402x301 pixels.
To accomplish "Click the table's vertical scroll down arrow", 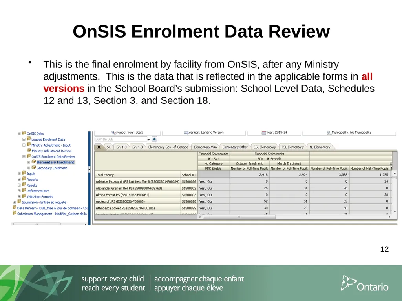I will [395, 212].
